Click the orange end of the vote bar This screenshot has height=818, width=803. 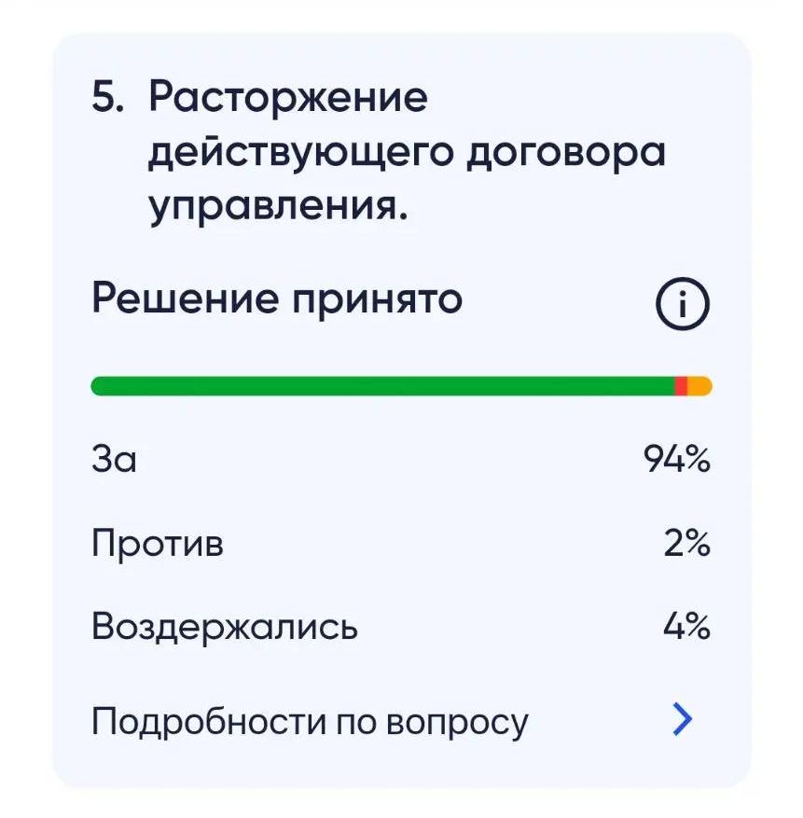point(699,386)
